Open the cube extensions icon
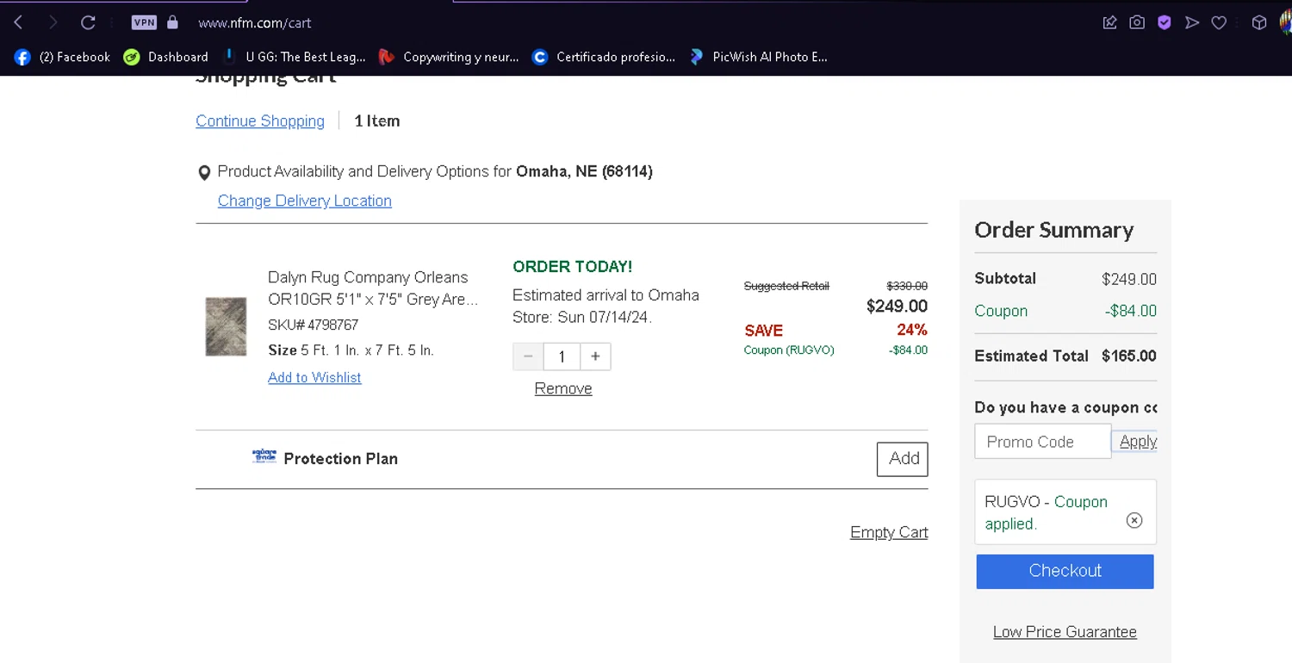 tap(1259, 22)
